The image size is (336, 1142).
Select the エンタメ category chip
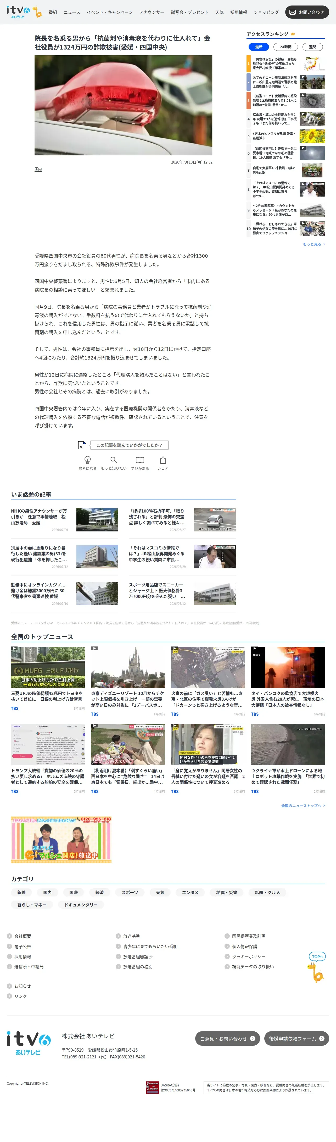point(190,893)
